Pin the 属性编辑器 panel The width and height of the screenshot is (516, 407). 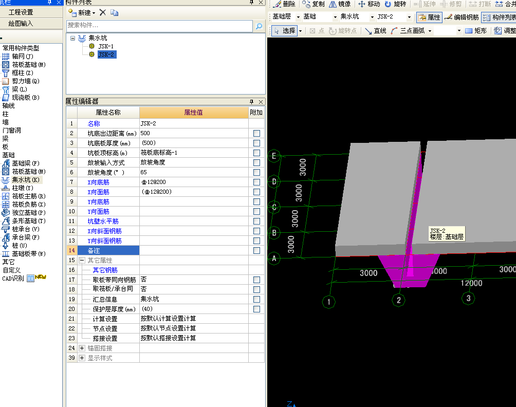[251, 102]
